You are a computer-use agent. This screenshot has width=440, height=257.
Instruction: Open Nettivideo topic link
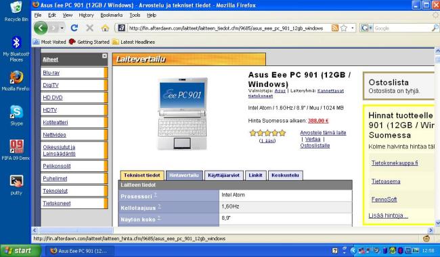tap(54, 134)
